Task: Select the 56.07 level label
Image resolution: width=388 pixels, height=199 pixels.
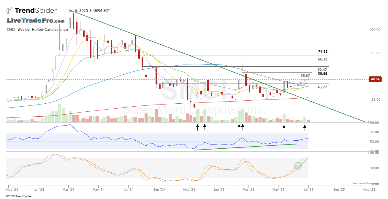Action: point(305,76)
